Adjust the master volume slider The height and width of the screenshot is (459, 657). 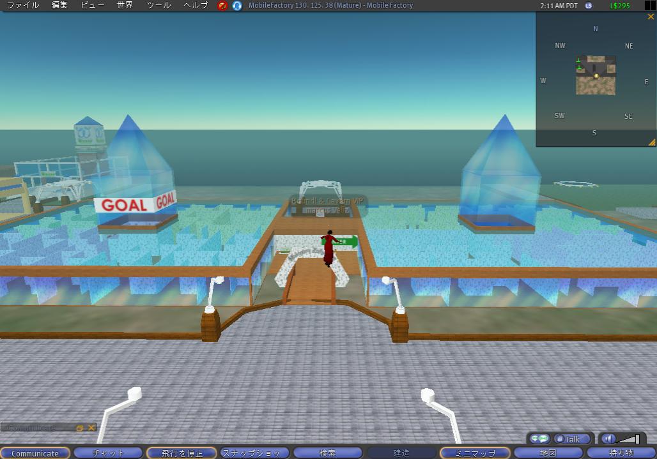coord(628,439)
